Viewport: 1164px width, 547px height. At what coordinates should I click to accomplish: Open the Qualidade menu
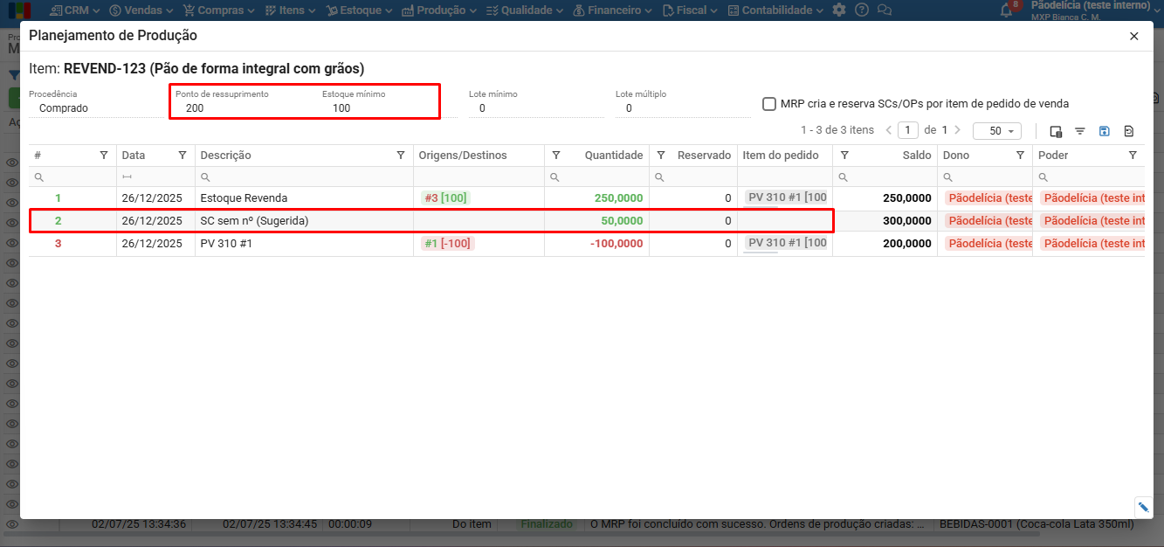click(x=525, y=10)
